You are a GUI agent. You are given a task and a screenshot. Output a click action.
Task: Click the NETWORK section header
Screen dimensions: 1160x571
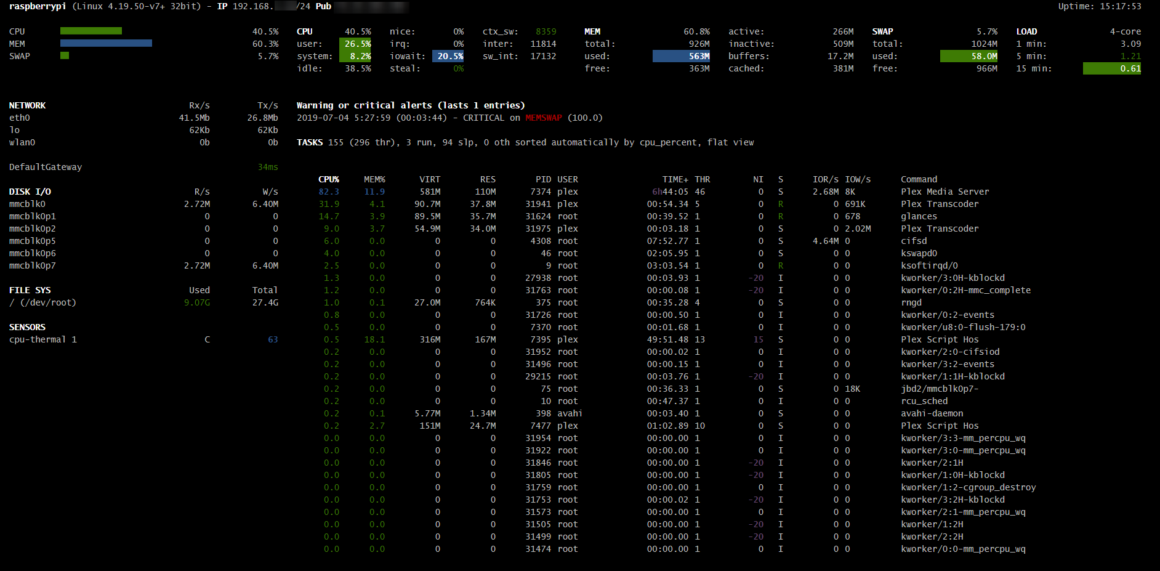point(27,105)
